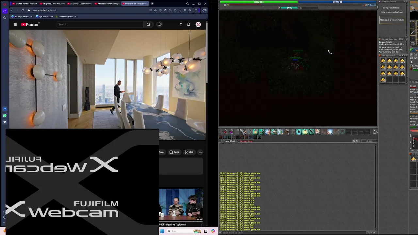Open options menu for suggested video
The width and height of the screenshot is (418, 235).
point(202,225)
